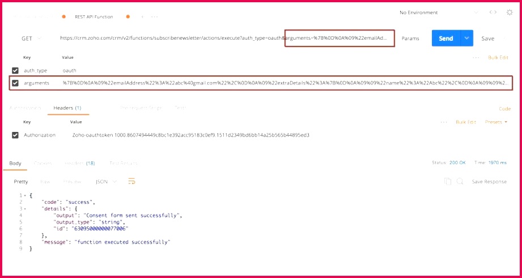Screen dimensions: 522x278
Task: Open the tab options three-dot icon
Action: [x=154, y=17]
